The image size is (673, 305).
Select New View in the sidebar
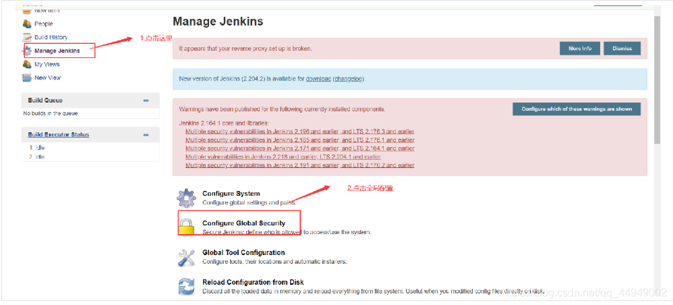48,78
